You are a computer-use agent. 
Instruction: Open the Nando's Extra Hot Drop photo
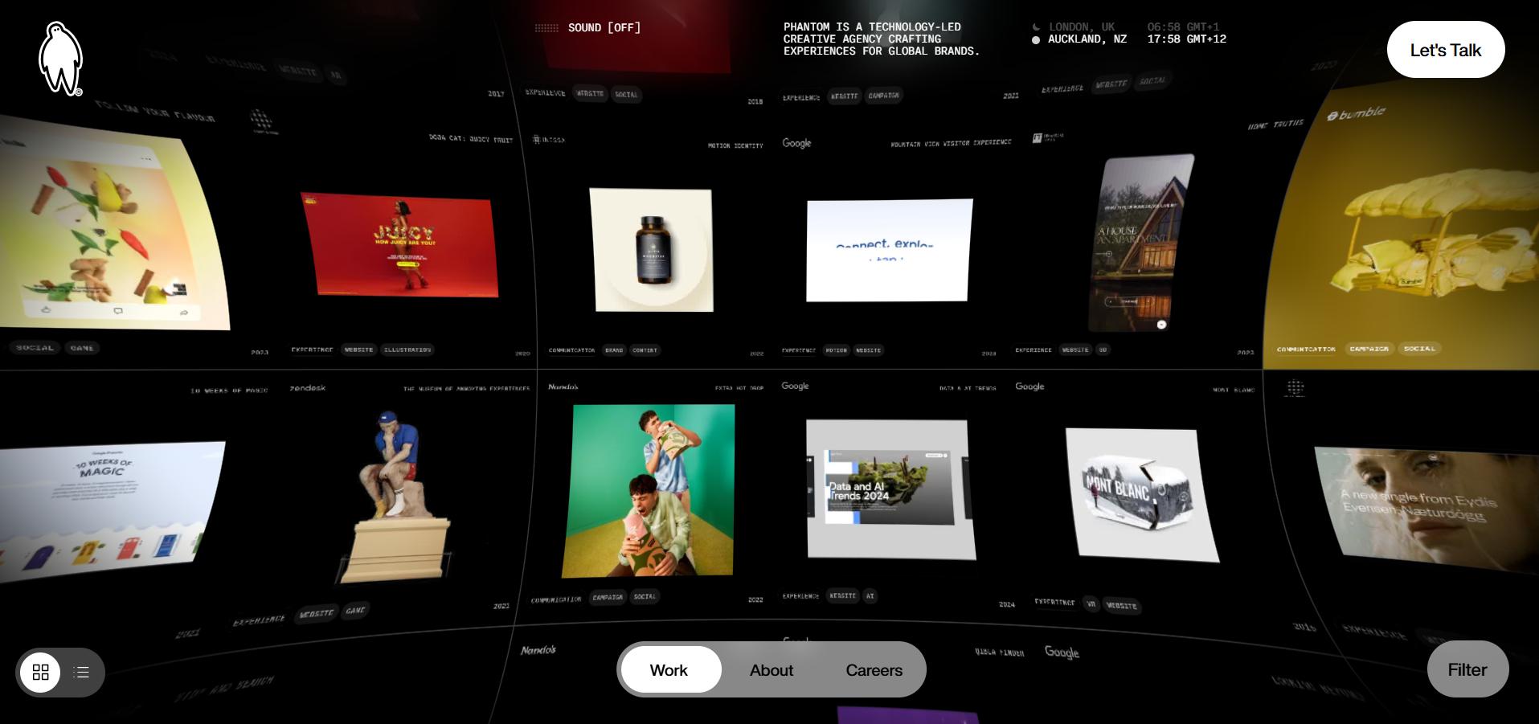(x=649, y=491)
